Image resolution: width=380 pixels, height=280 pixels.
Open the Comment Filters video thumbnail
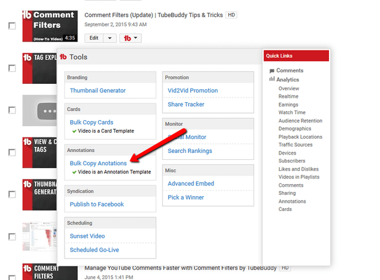50,26
